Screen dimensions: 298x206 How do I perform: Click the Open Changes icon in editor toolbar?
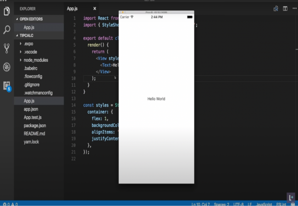click(276, 8)
